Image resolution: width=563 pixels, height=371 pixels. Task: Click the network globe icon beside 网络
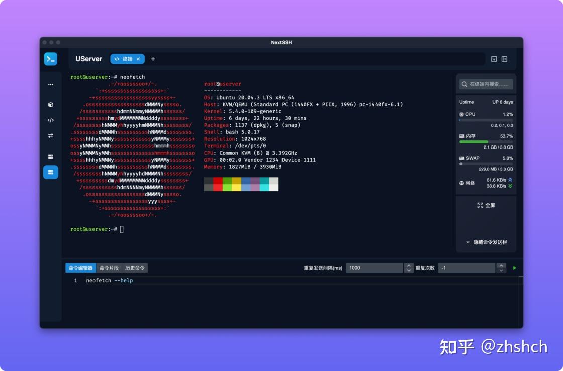(x=461, y=183)
